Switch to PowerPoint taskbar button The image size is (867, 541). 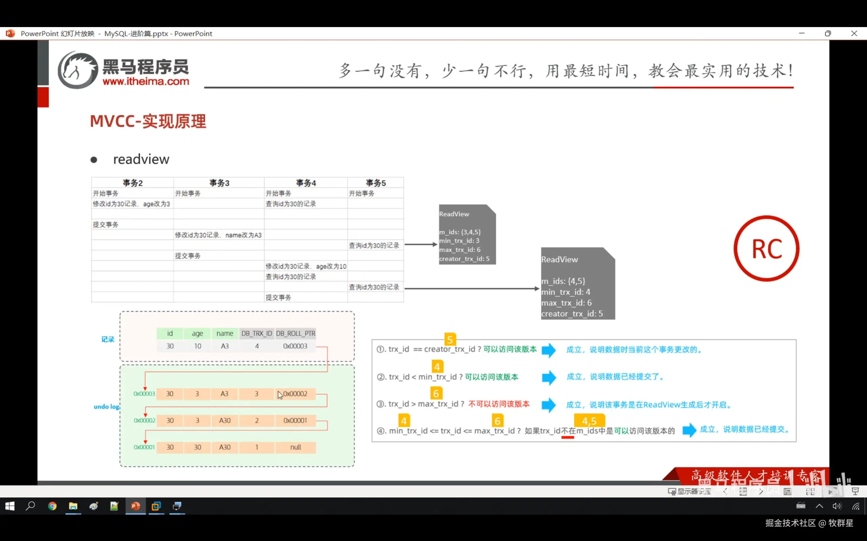pyautogui.click(x=135, y=506)
